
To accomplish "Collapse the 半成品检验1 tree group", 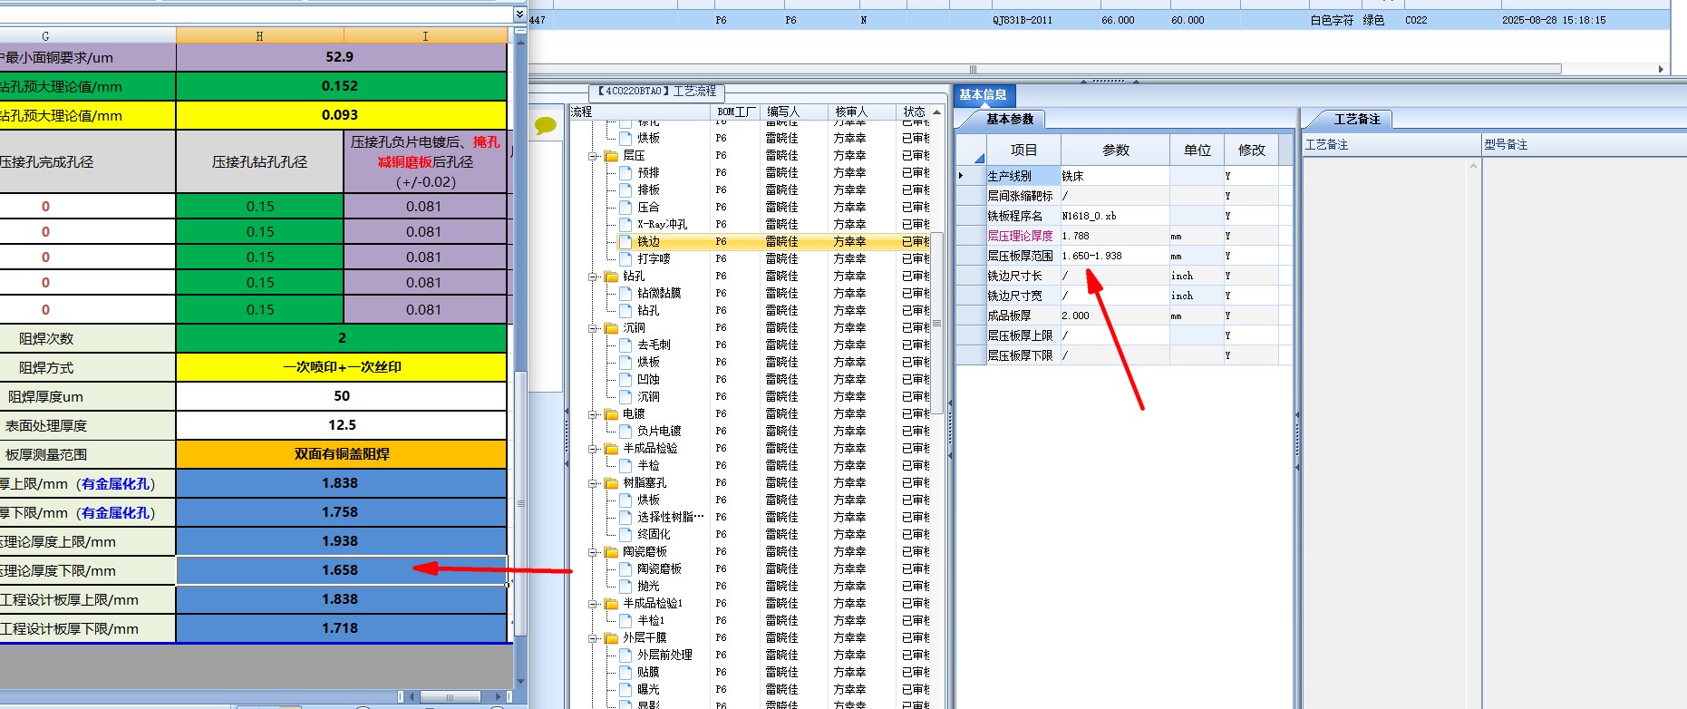I will point(593,604).
